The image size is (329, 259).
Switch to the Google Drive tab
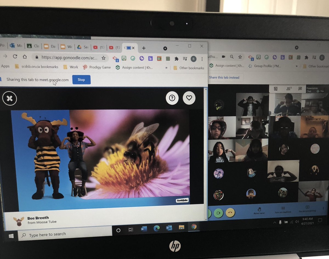pyautogui.click(x=83, y=47)
